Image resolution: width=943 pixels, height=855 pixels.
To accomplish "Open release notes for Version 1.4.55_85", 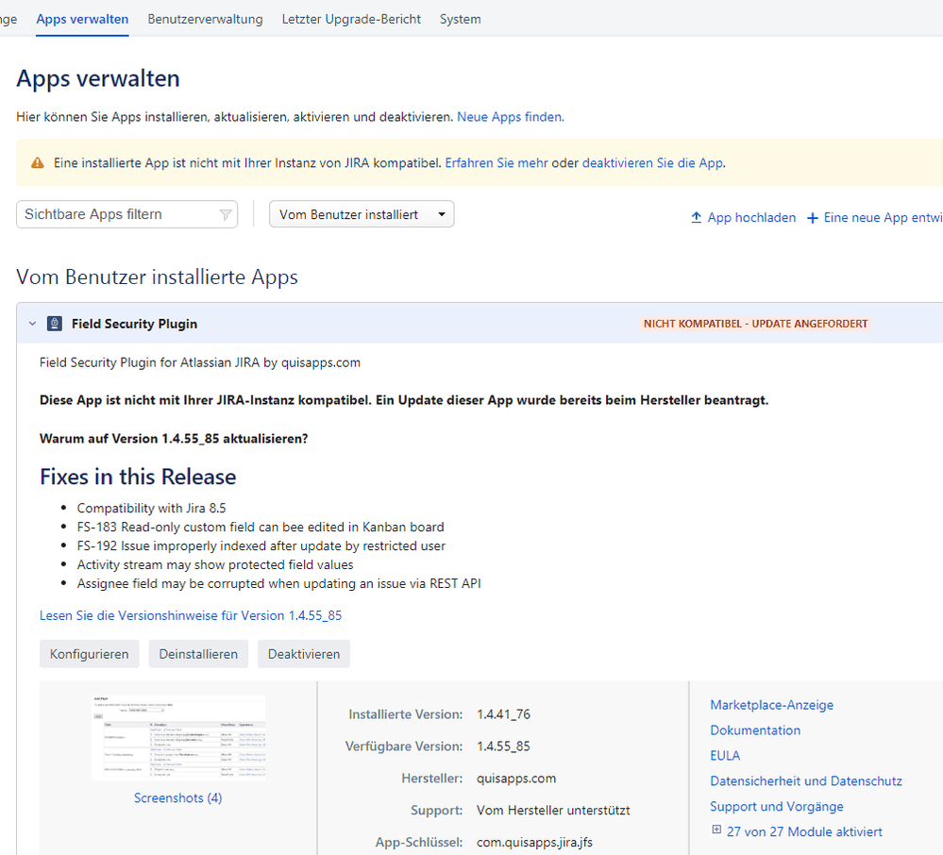I will (191, 615).
